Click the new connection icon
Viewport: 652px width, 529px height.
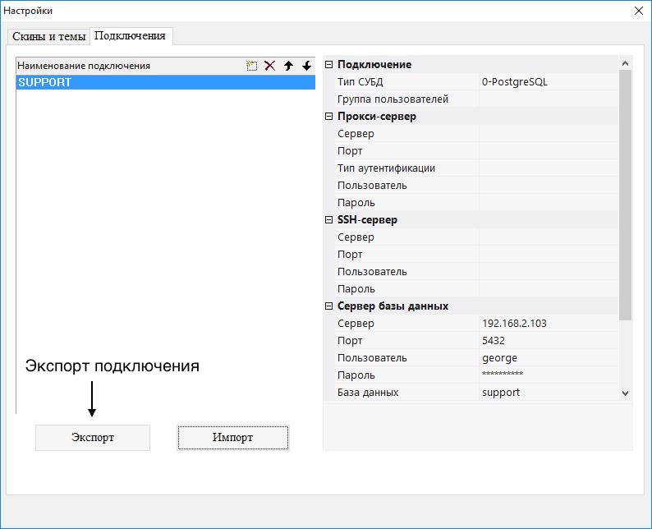coord(252,66)
